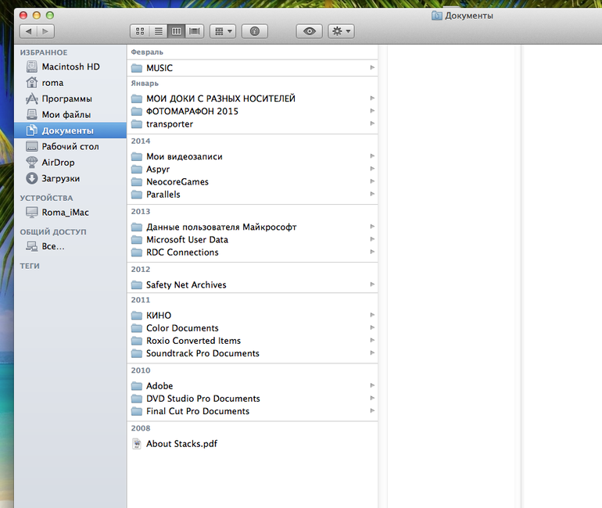Switch to column view

176,31
